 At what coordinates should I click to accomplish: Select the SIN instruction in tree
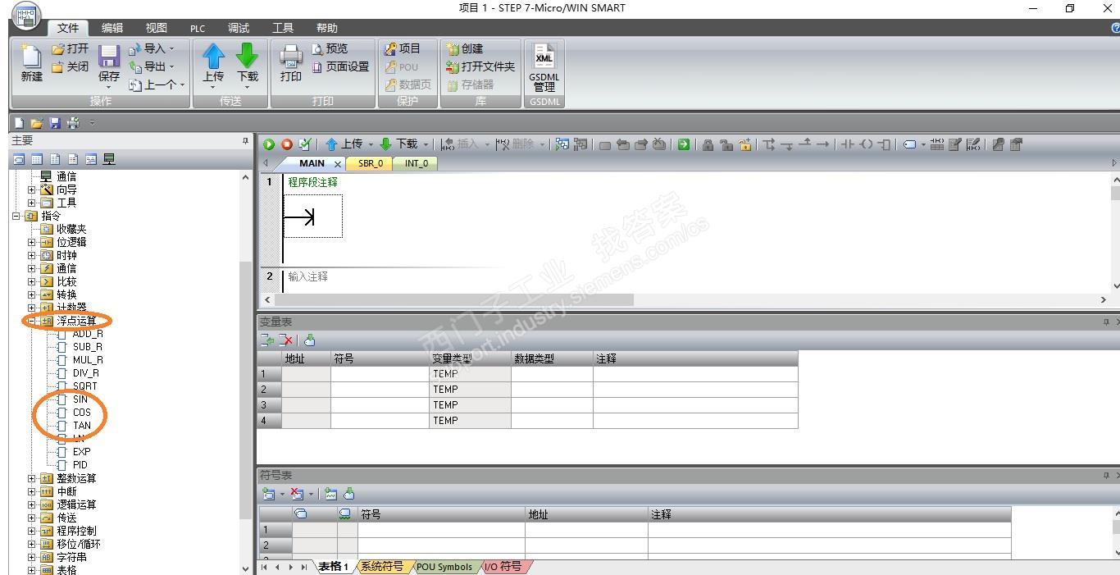coord(80,399)
